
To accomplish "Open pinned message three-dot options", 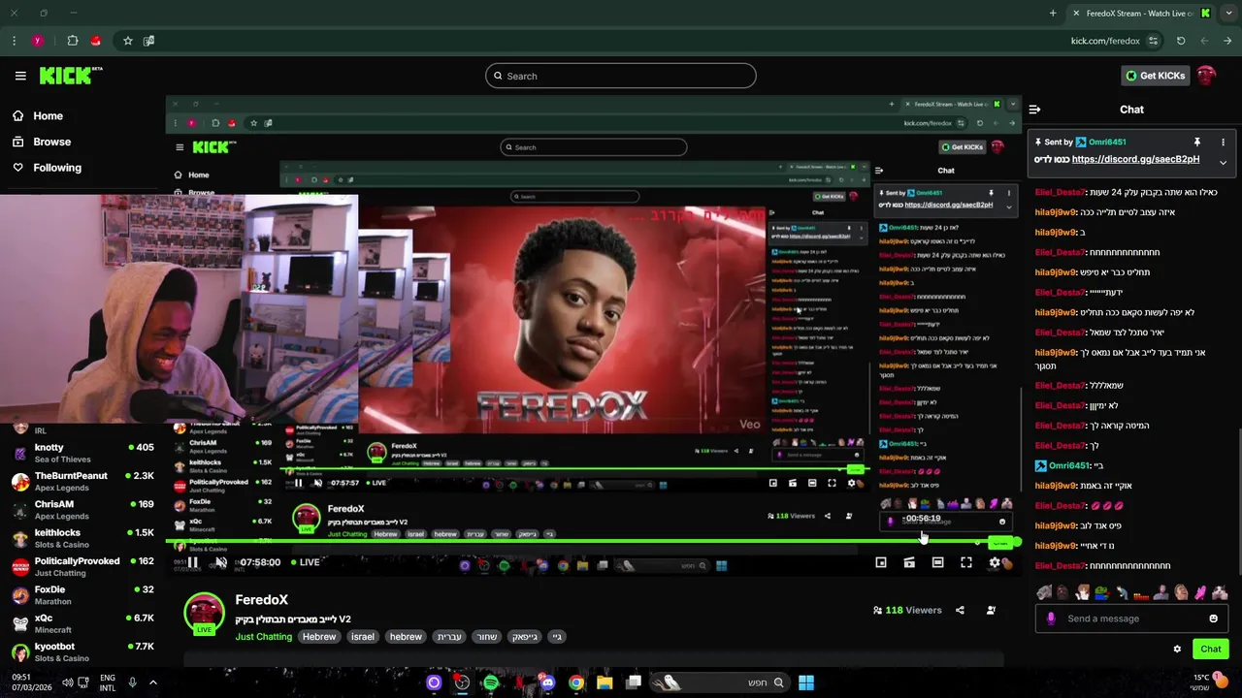I will [1223, 143].
